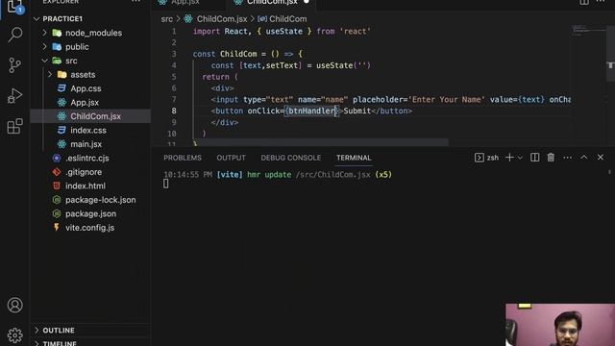Open index.css file

pos(88,131)
